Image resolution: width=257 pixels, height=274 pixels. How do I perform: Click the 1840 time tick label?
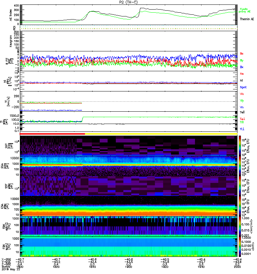[92, 267]
